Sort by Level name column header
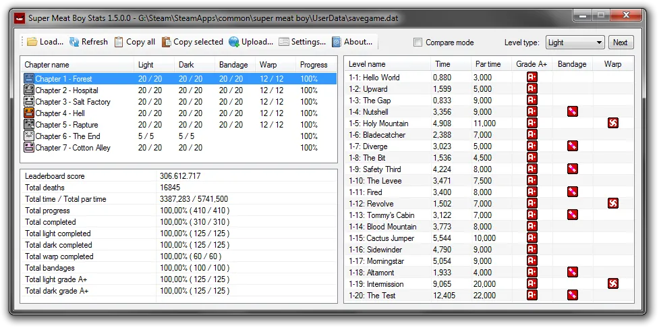This screenshot has height=328, width=659. point(367,64)
